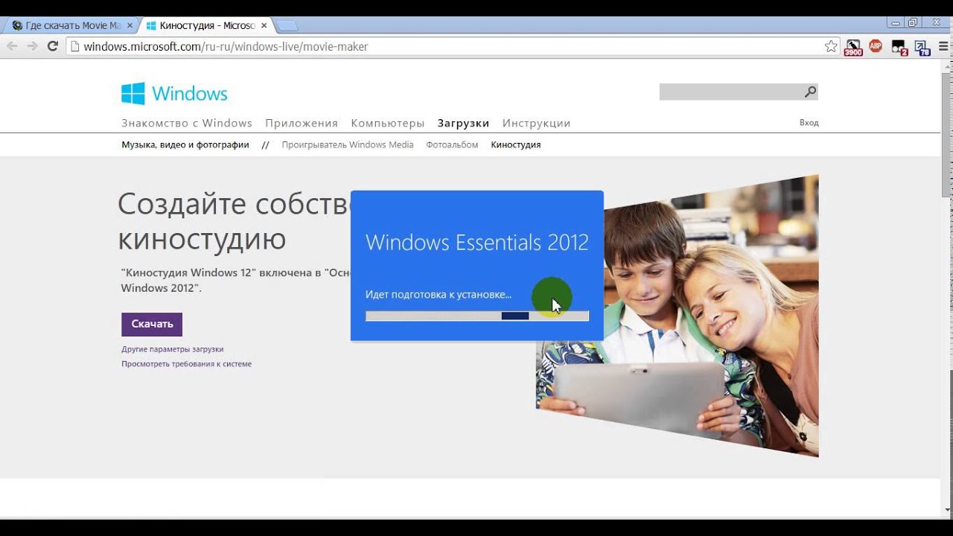
Task: Reload the page with the refresh icon
Action: pos(53,46)
